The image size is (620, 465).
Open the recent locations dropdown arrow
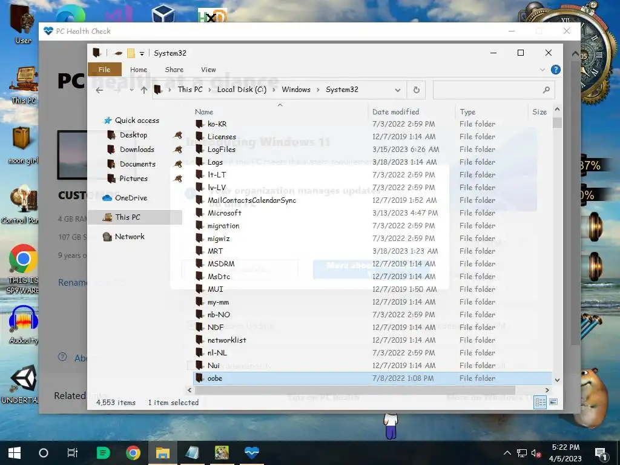click(x=131, y=90)
